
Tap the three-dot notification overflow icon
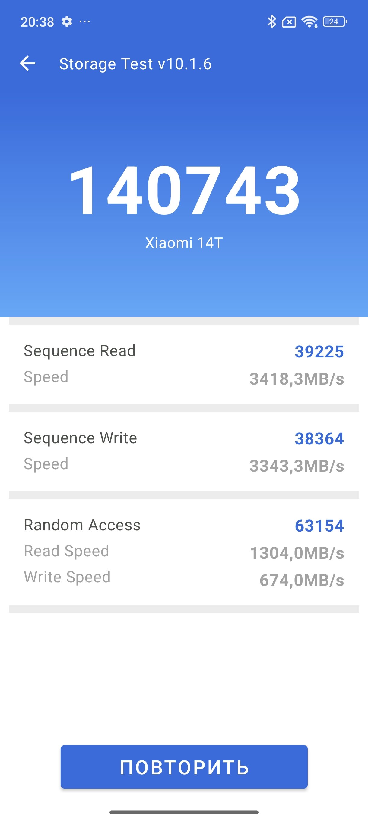84,22
